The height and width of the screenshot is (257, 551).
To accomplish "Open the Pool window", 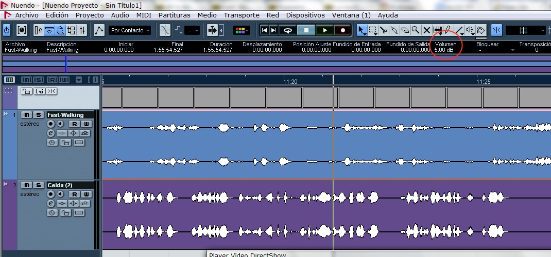I will 71,30.
